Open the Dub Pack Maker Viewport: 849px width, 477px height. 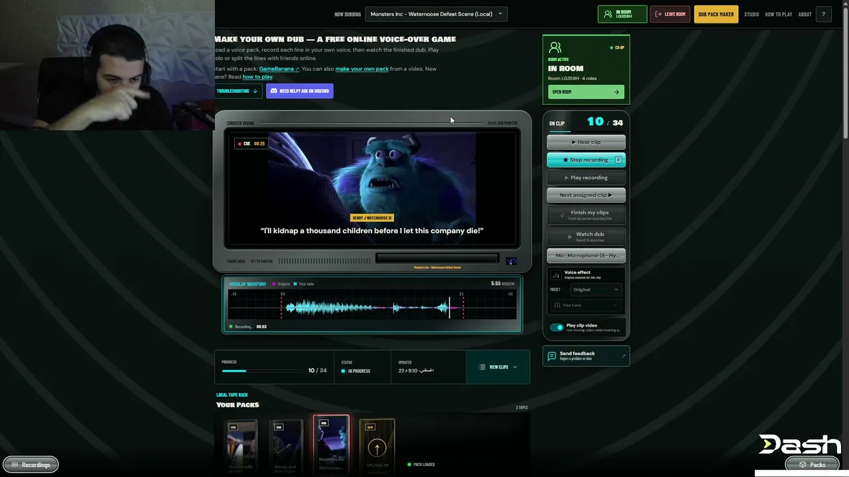click(716, 14)
